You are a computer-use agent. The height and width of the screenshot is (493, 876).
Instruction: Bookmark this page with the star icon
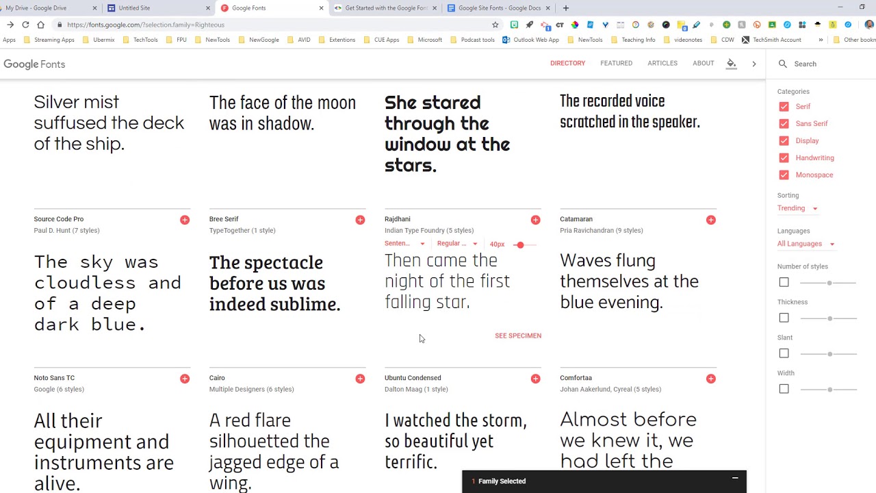(495, 25)
